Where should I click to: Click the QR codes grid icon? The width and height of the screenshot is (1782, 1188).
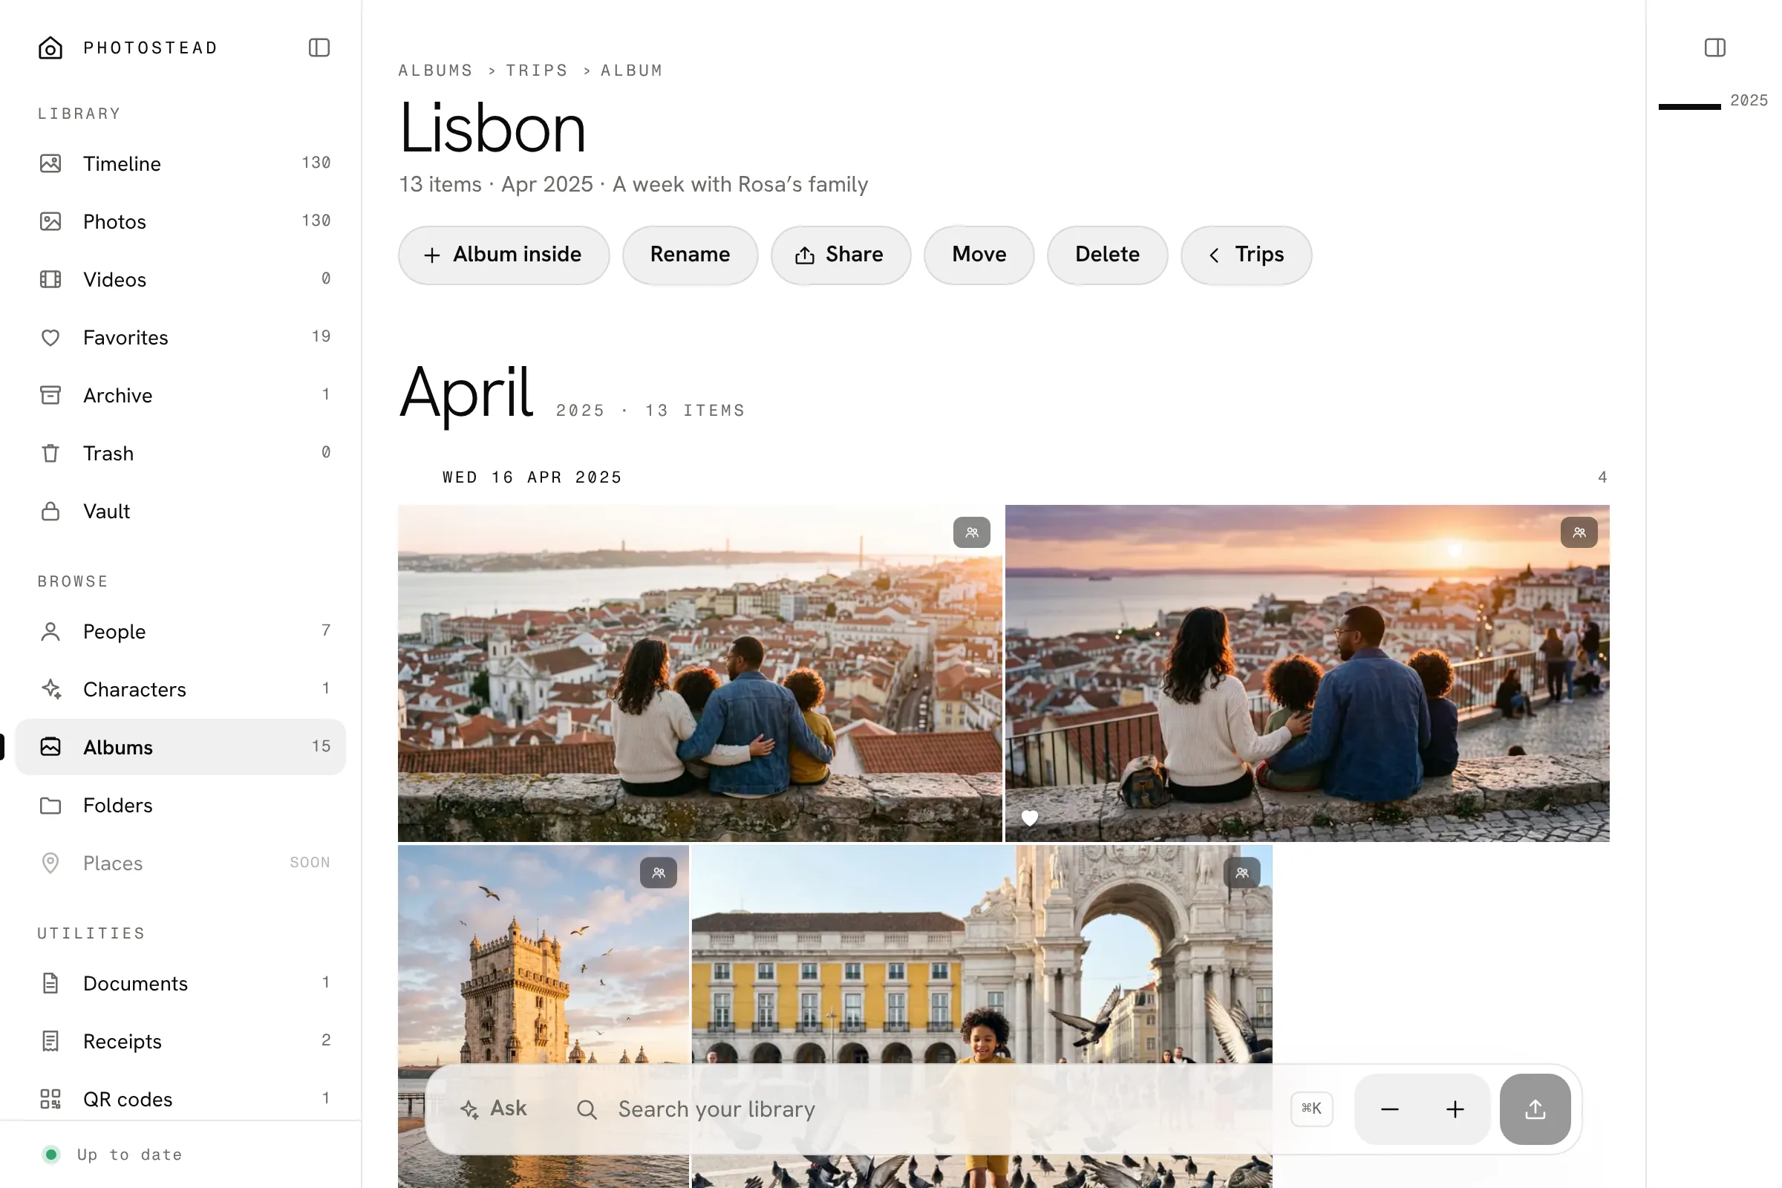click(50, 1100)
